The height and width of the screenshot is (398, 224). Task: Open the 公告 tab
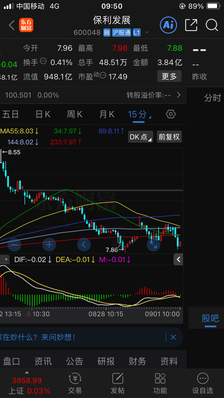tap(75, 361)
